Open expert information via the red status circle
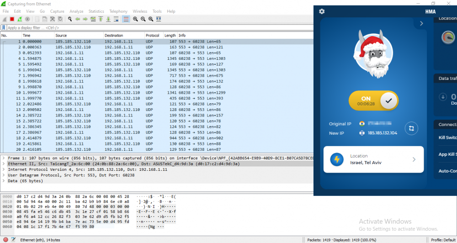 click(x=5, y=240)
